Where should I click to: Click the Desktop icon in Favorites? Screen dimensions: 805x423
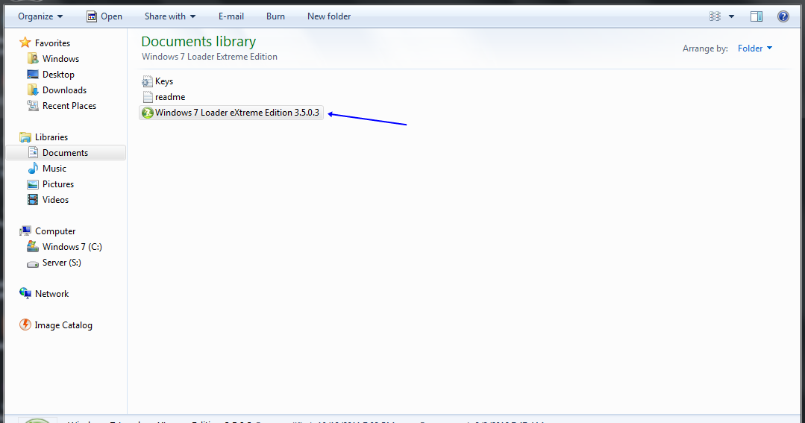pyautogui.click(x=33, y=75)
